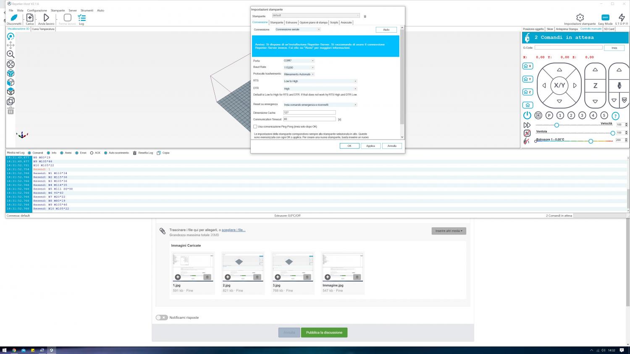Image resolution: width=630 pixels, height=354 pixels.
Task: Select the zoom magnifier view tool
Action: tap(10, 55)
